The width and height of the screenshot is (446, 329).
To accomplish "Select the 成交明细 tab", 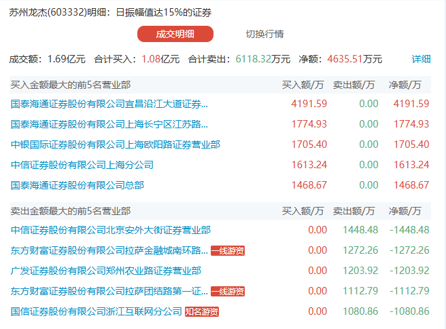I will (175, 34).
